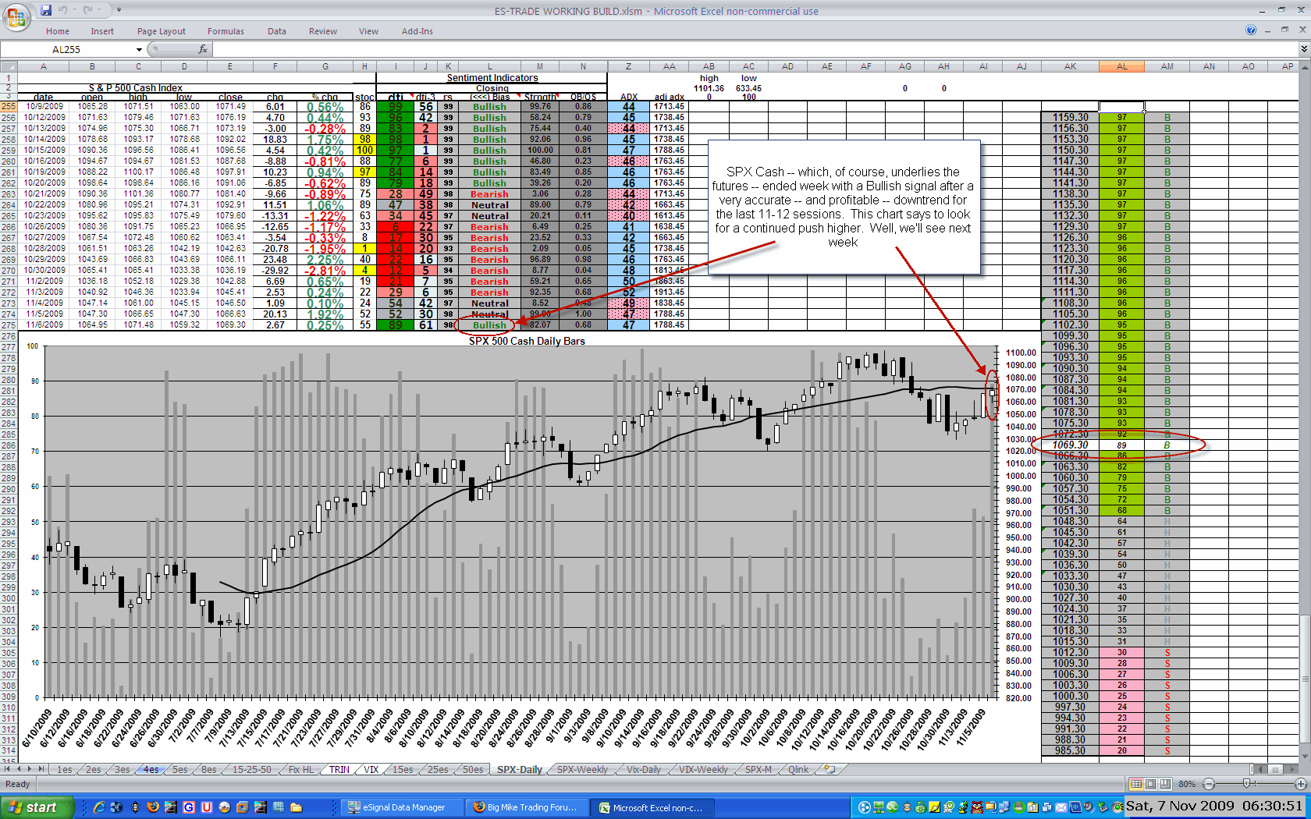This screenshot has width=1311, height=819.
Task: Open the Home ribbon tab
Action: 58,31
